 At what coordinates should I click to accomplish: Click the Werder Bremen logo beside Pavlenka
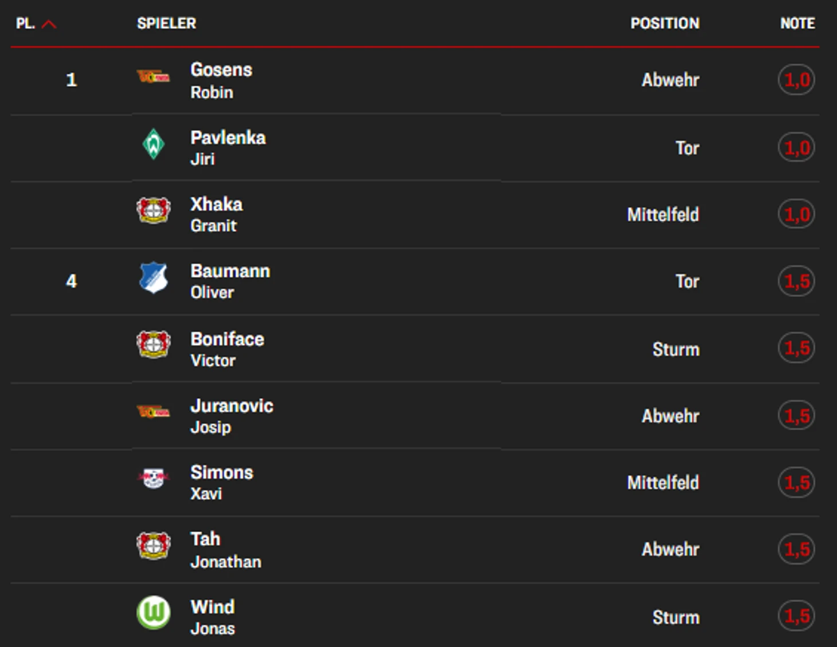pyautogui.click(x=153, y=144)
